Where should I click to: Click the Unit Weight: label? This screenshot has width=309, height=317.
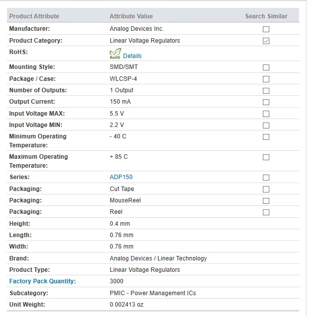point(27,305)
